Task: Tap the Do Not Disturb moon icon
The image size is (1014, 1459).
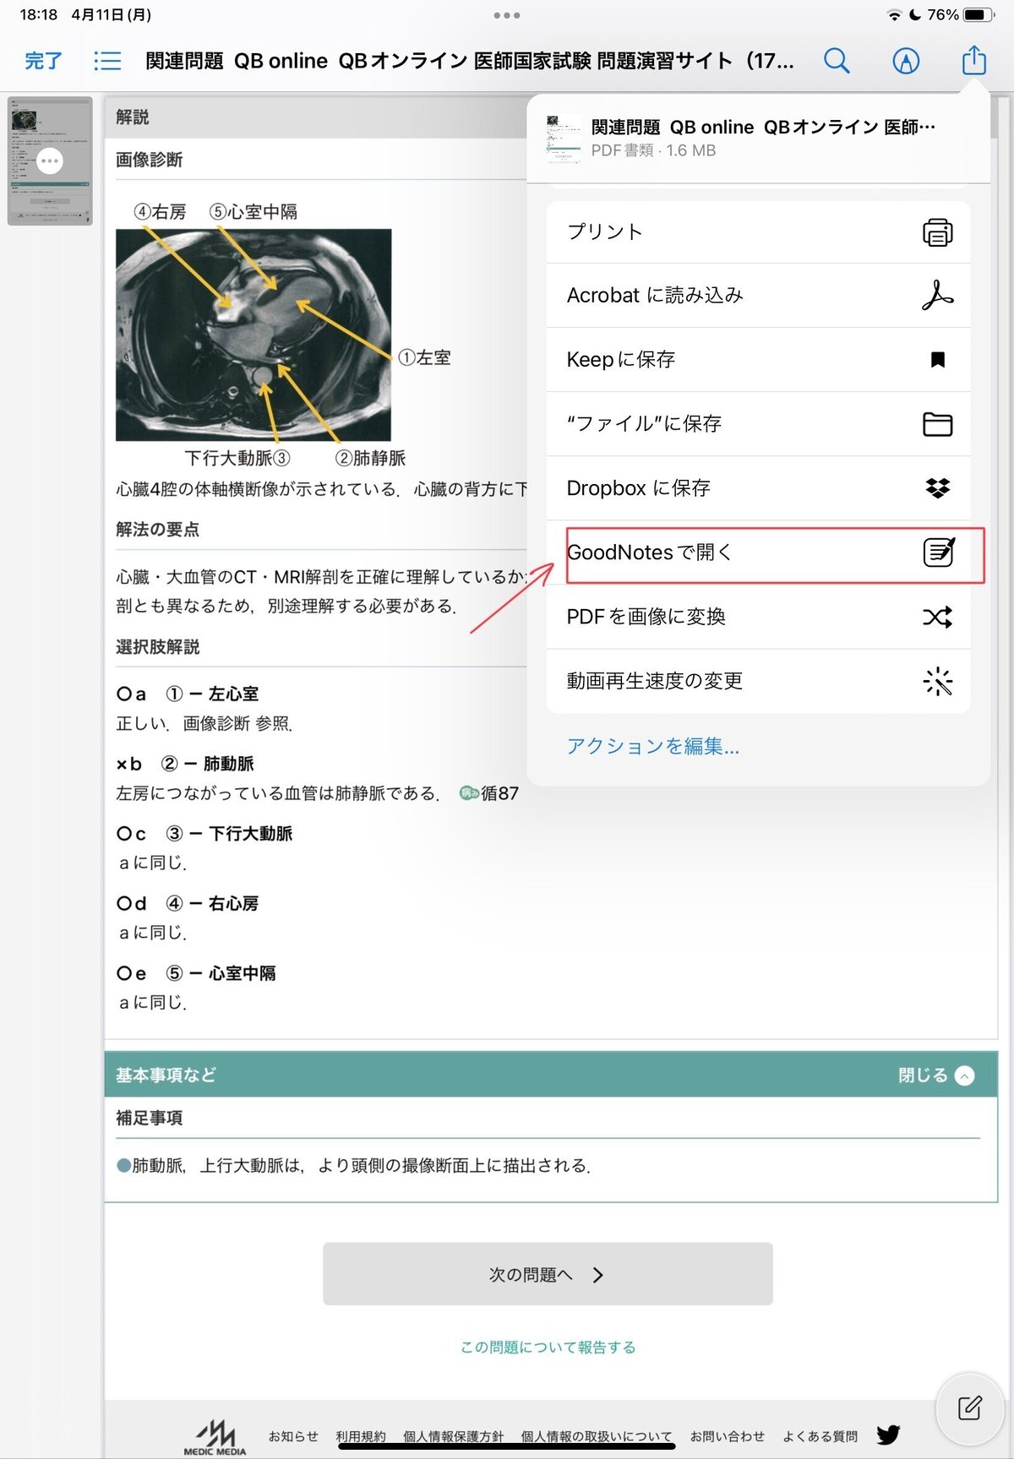Action: pos(915,15)
